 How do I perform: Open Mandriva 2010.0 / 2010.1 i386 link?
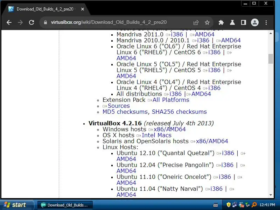pyautogui.click(x=203, y=40)
